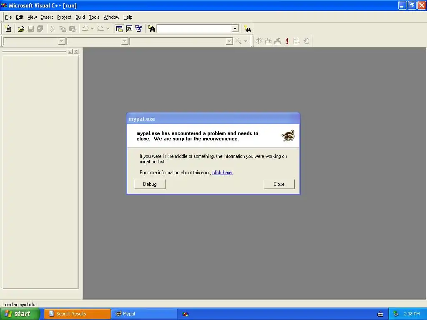
Task: Open the File menu
Action: (8, 17)
